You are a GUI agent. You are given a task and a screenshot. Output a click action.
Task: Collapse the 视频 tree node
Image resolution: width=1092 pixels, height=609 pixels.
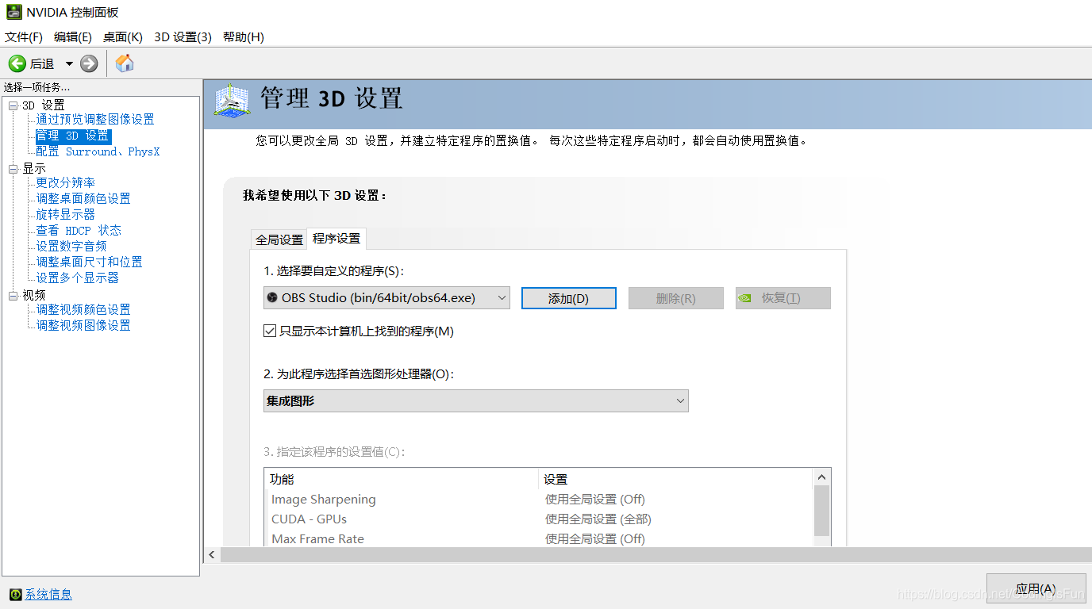(x=13, y=296)
